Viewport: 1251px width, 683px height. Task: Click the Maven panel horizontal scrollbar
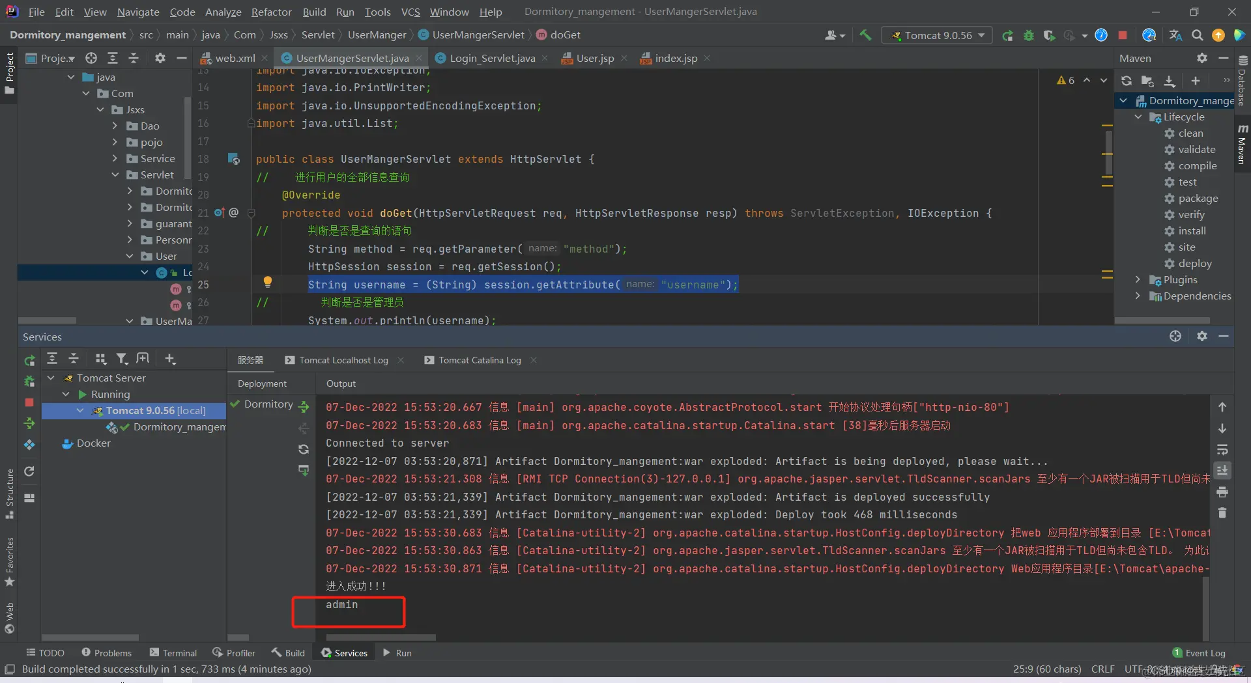[x=1162, y=320]
